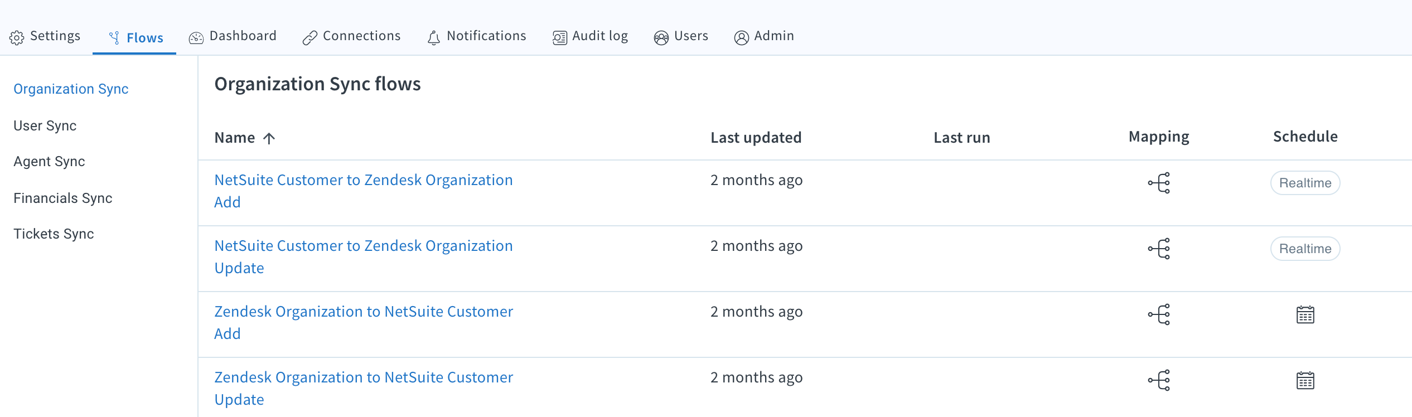Viewport: 1412px width, 417px height.
Task: Go to the Connections tab
Action: click(351, 36)
